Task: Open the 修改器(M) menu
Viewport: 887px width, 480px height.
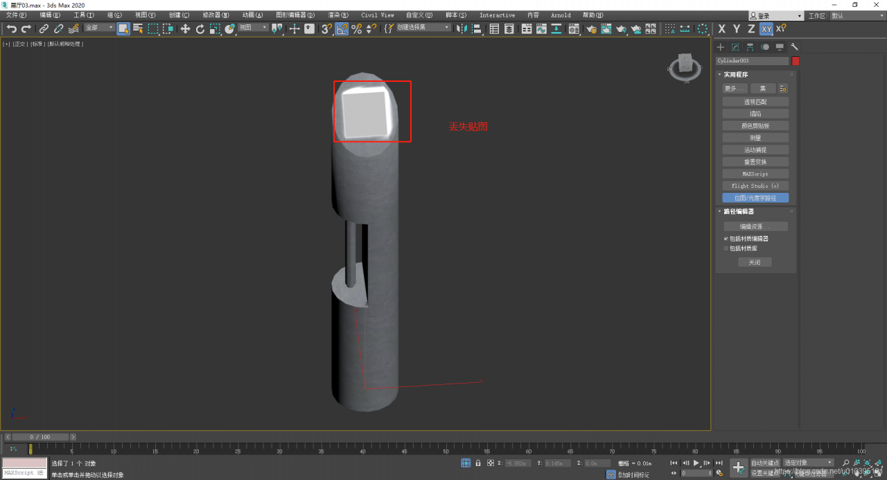Action: point(216,15)
